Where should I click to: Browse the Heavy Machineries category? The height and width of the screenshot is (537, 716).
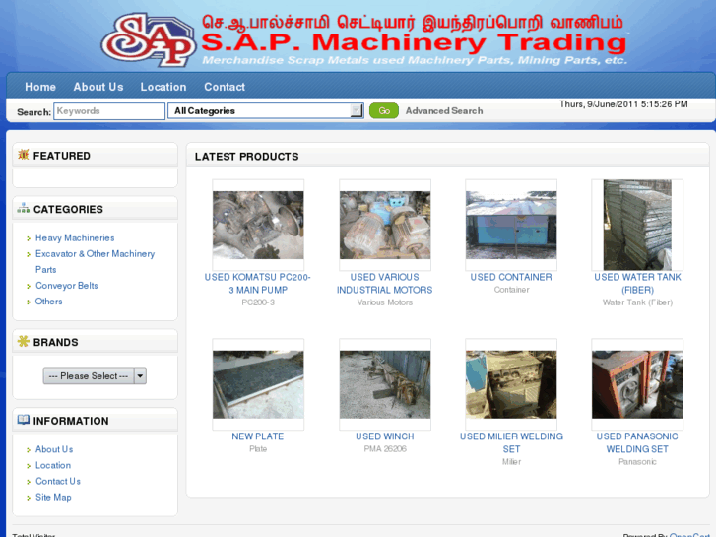[x=75, y=237]
